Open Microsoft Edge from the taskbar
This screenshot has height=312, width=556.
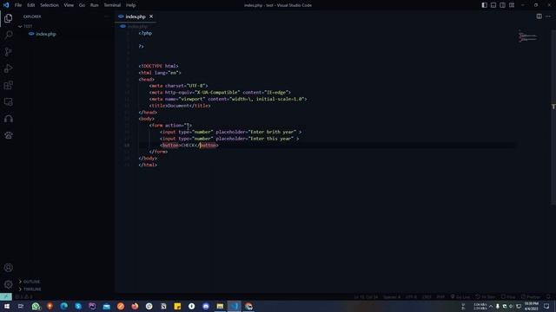tap(63, 306)
